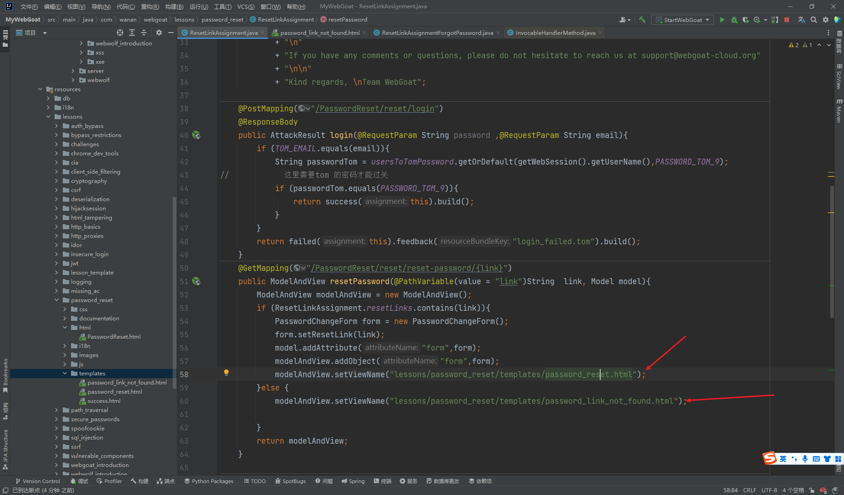Screen dimensions: 844x495
Task: Close the ResetLinkAssignment.java tab
Action: (263, 33)
